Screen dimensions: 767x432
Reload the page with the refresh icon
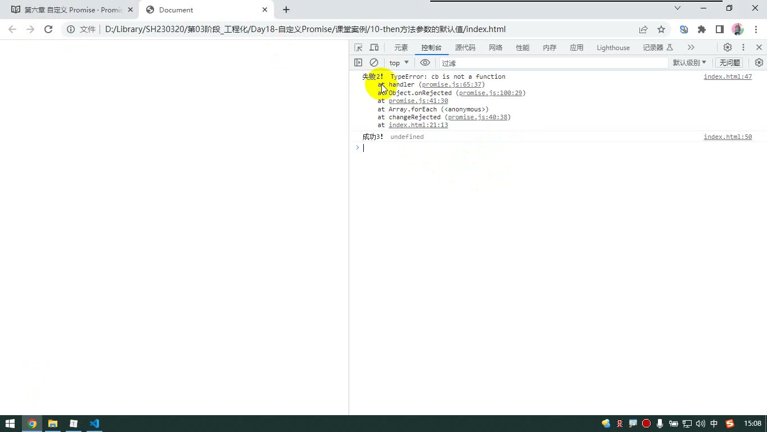click(x=48, y=29)
